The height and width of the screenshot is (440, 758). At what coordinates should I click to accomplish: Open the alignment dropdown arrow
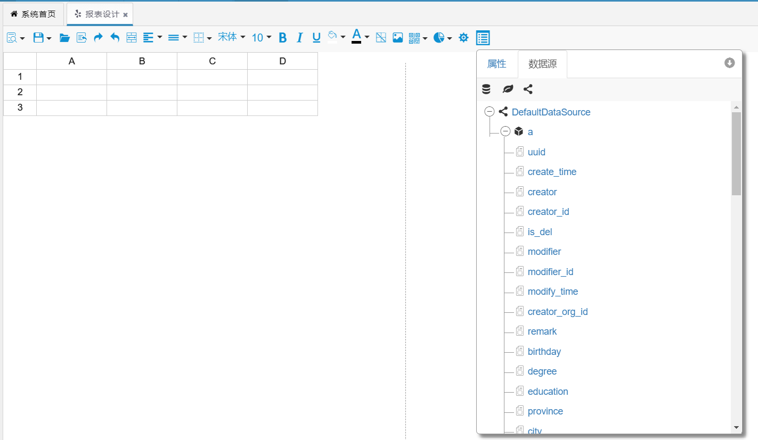click(x=160, y=37)
